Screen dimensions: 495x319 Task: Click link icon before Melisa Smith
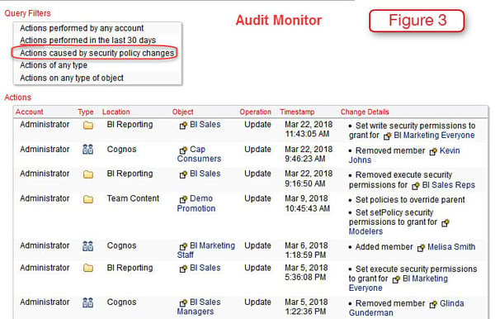coord(421,248)
